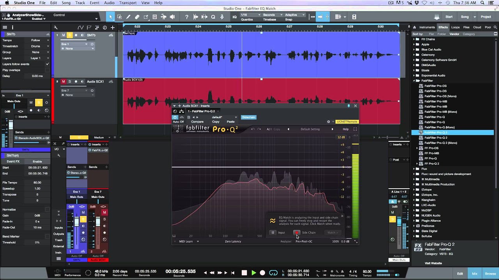Open the Song menu

tap(66, 3)
